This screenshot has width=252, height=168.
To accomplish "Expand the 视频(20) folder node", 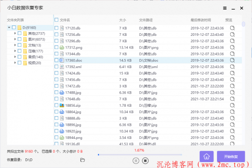I will pyautogui.click(x=15, y=63).
